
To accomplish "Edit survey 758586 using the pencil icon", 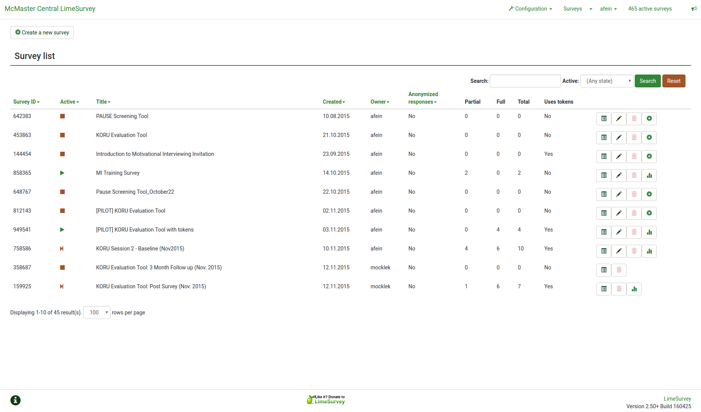I will [x=619, y=251].
